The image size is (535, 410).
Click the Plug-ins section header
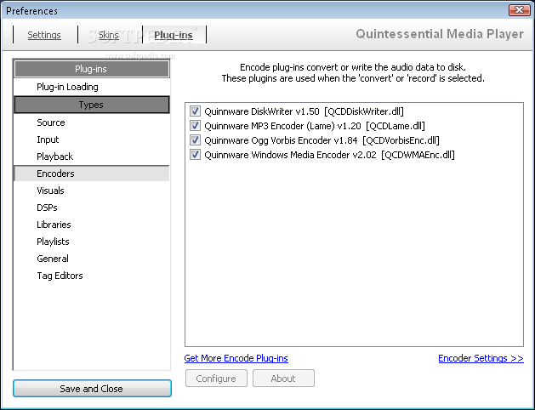pyautogui.click(x=92, y=69)
